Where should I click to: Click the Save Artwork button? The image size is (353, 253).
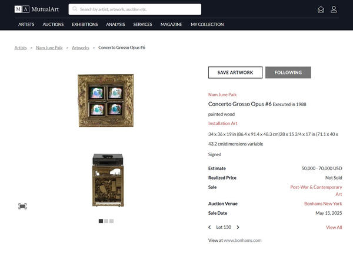235,72
